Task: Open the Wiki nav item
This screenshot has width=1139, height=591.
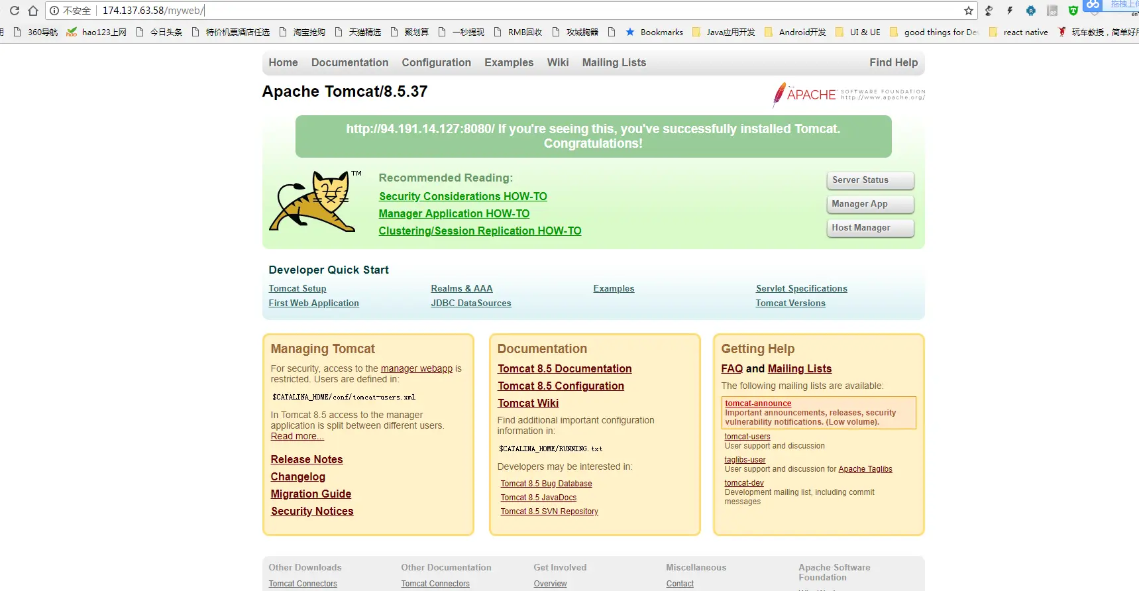Action: (558, 62)
